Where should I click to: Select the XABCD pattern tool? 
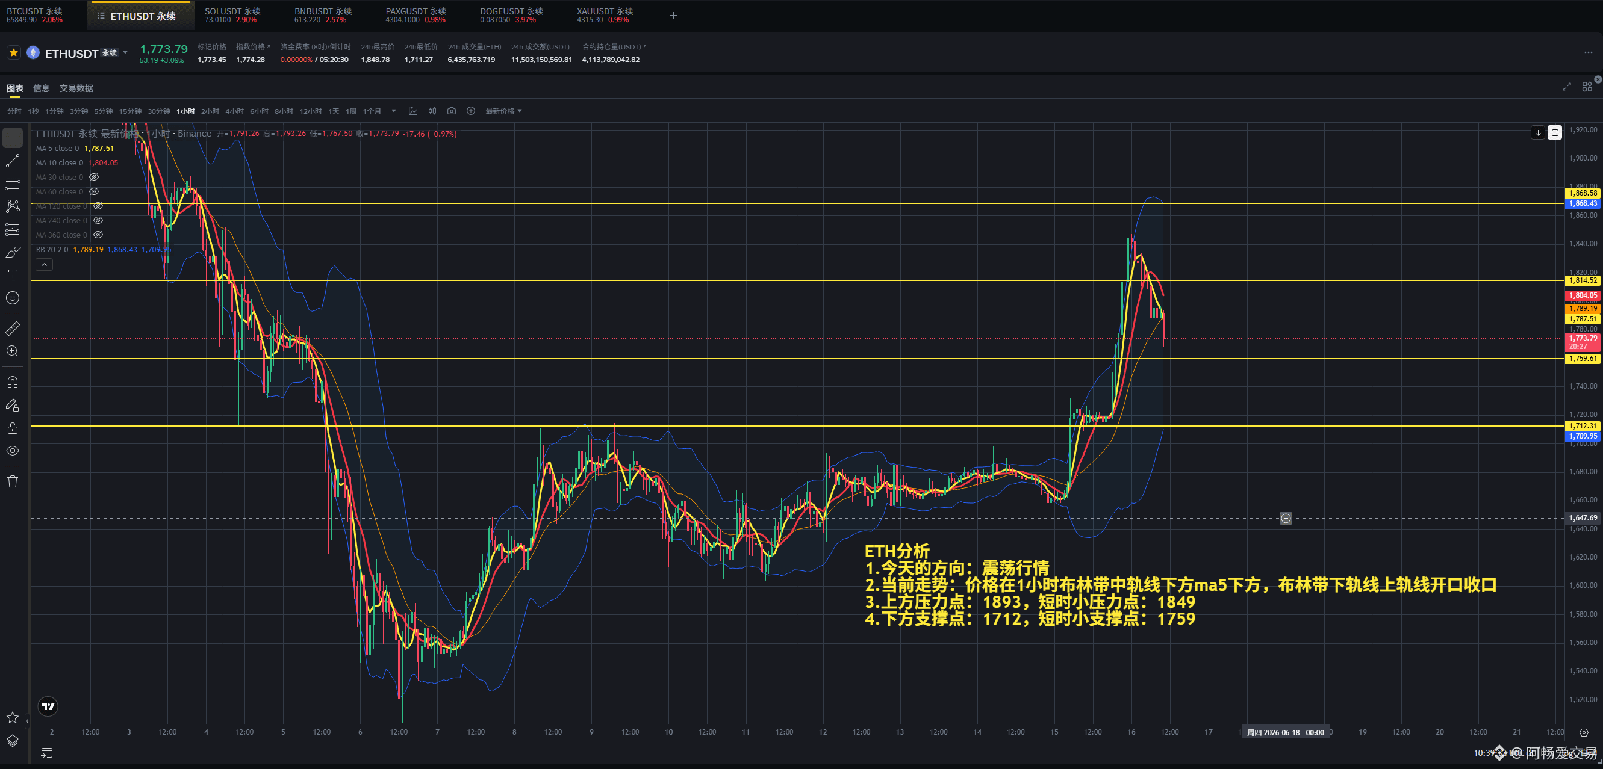[13, 206]
